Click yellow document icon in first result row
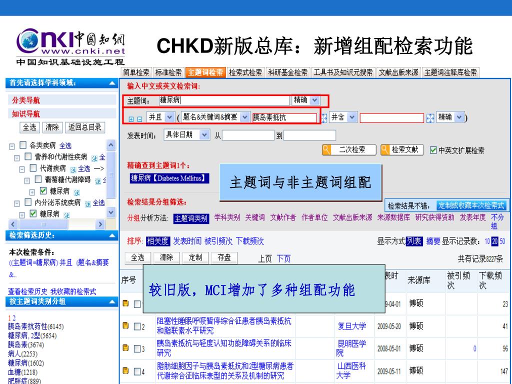 (125, 303)
